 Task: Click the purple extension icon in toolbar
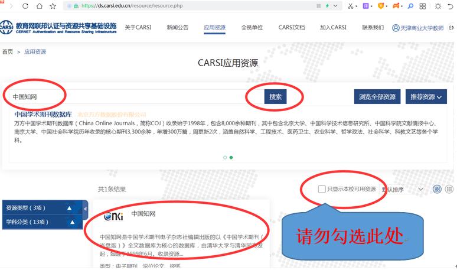point(365,6)
